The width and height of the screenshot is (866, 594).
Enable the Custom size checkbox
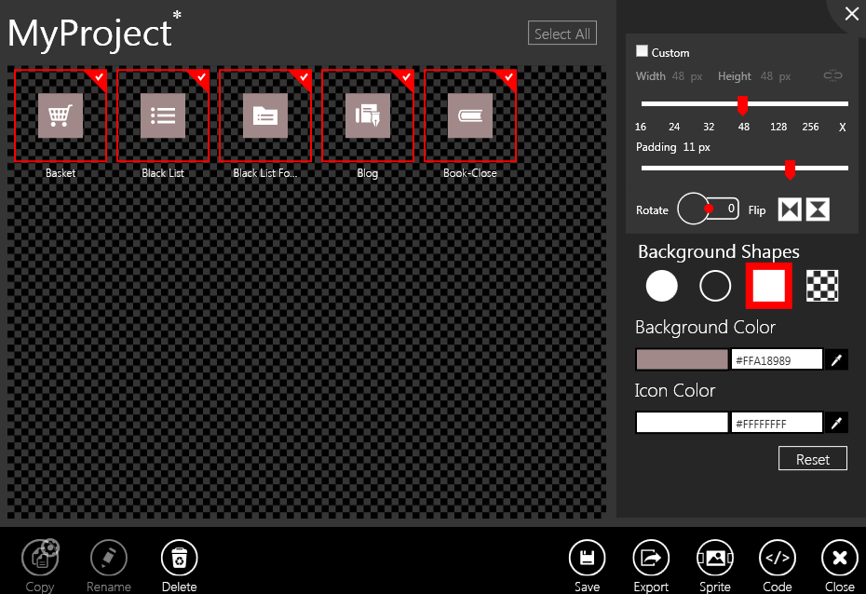642,51
